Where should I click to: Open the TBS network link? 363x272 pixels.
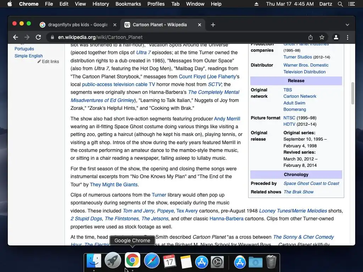[x=288, y=90]
